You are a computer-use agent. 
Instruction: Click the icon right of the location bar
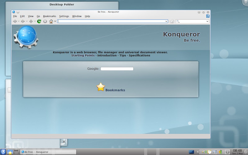pyautogui.click(x=172, y=21)
